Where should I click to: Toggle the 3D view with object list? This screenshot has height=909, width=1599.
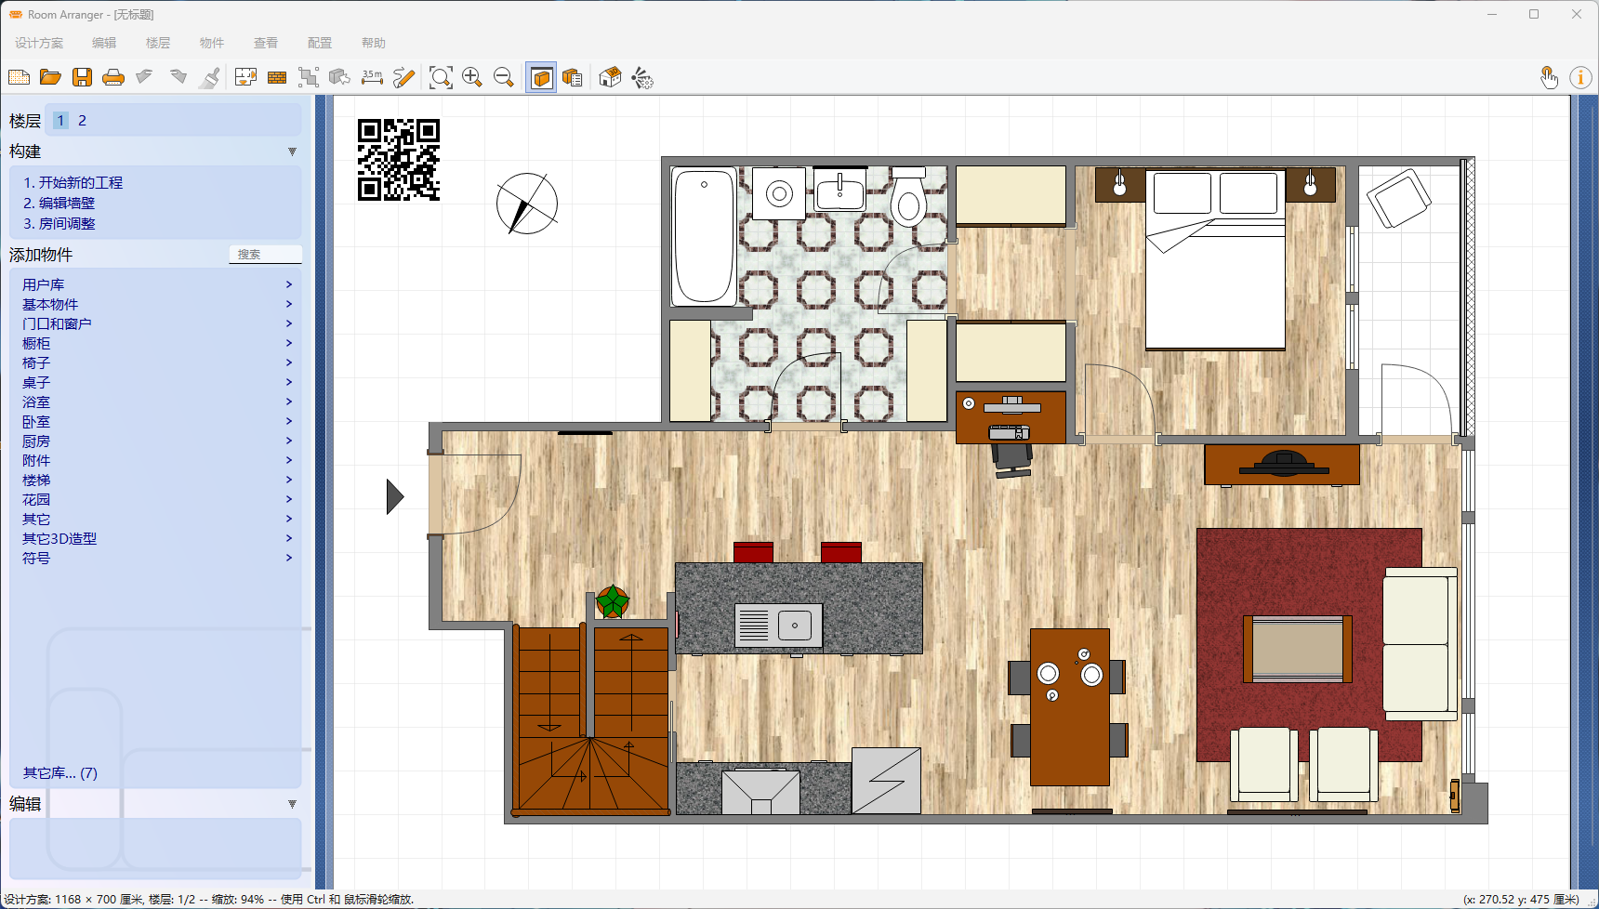(573, 77)
